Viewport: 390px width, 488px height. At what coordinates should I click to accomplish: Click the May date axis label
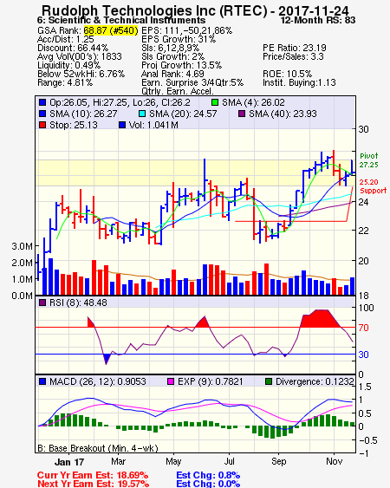click(173, 461)
